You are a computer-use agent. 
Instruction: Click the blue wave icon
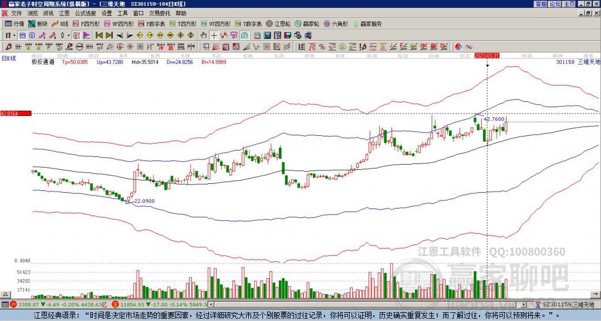coord(469,47)
